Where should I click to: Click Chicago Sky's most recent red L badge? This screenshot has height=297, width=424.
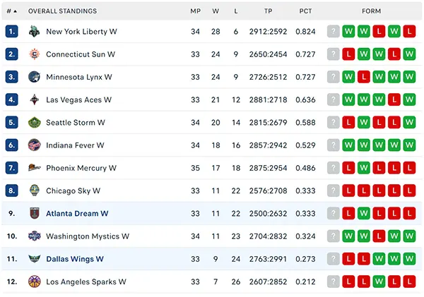pyautogui.click(x=348, y=190)
